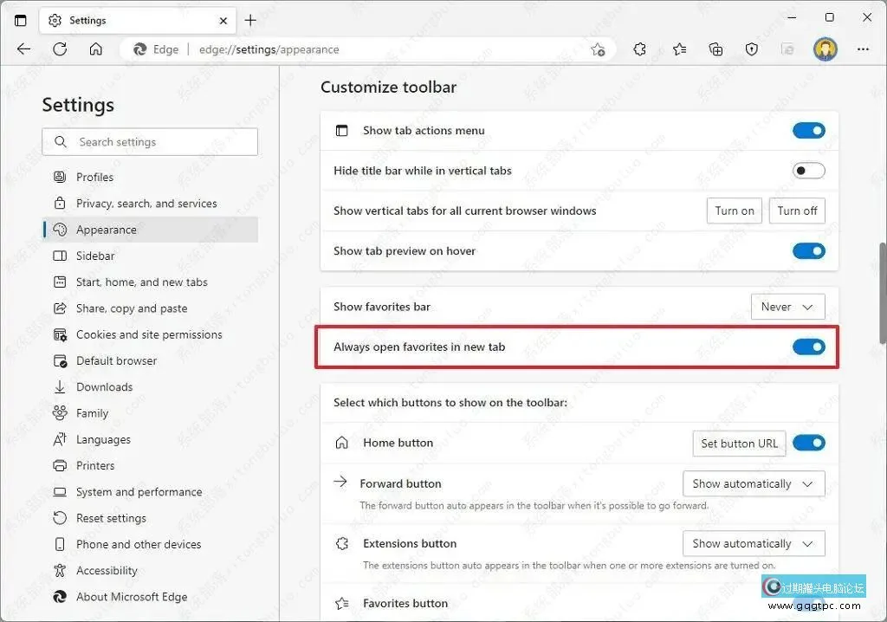Click the browser profile avatar icon
The image size is (887, 622).
pyautogui.click(x=825, y=49)
